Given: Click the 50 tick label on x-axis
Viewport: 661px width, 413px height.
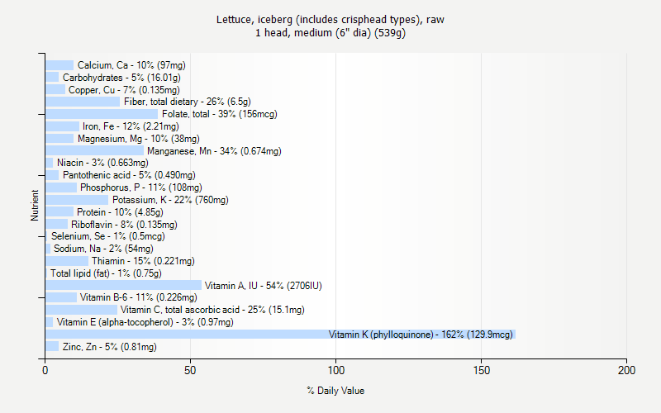Looking at the screenshot, I should point(190,370).
